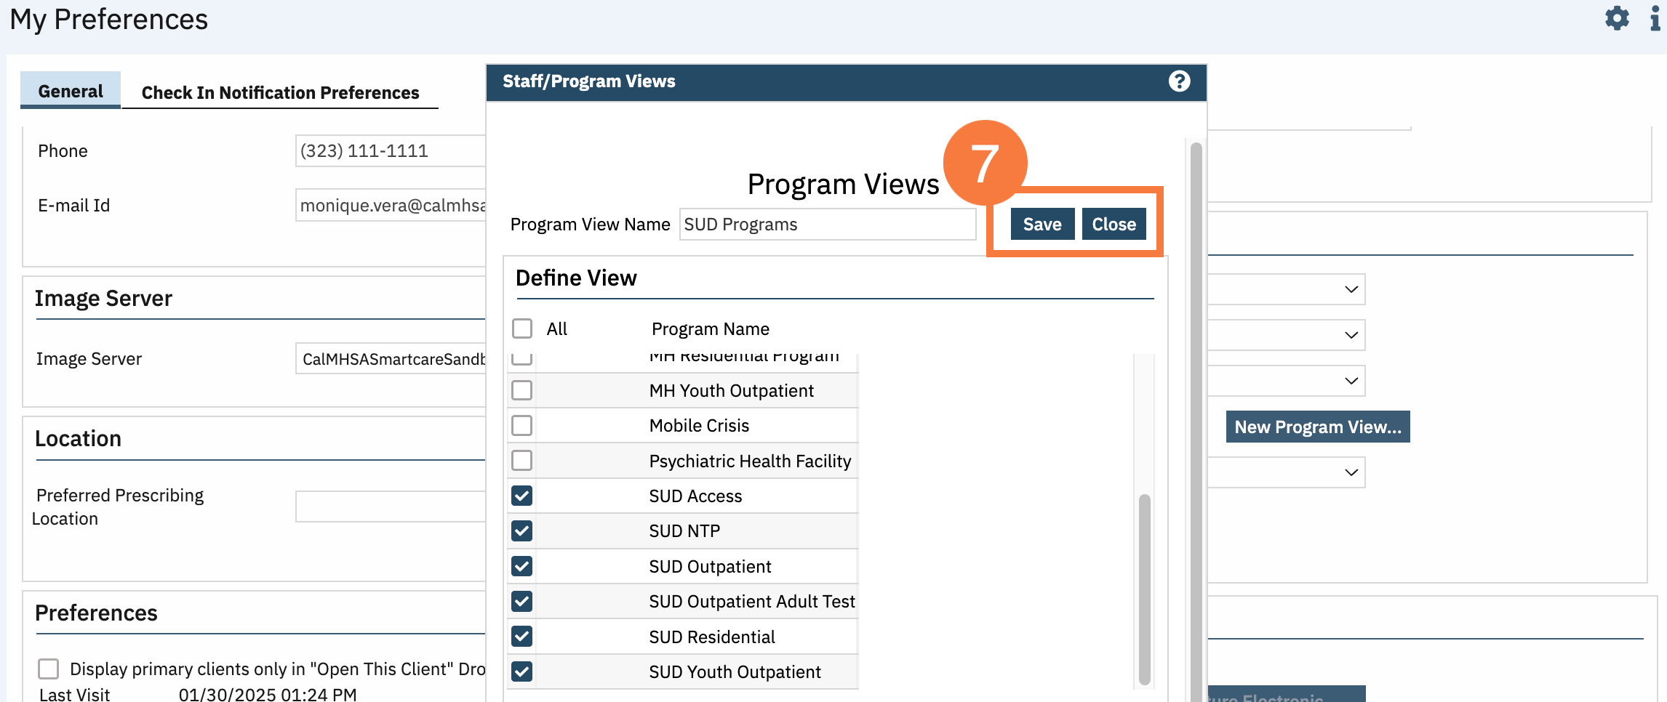Expand the dropdown above New Program View button
1667x702 pixels.
pos(1351,381)
